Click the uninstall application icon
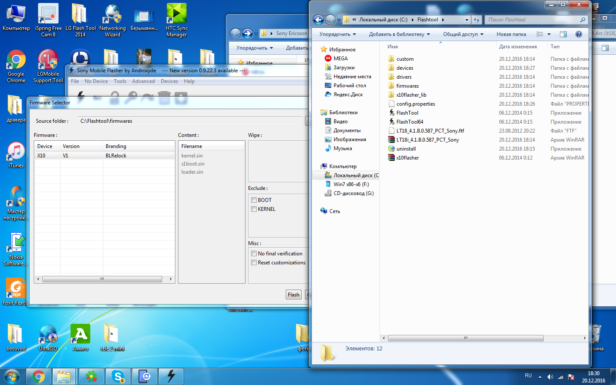 point(391,149)
